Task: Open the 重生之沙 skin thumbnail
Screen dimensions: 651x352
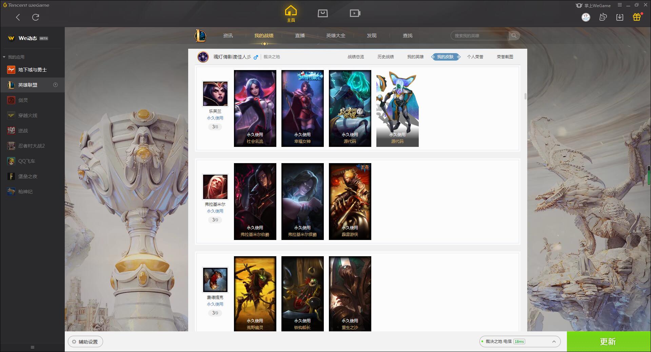Action: [x=350, y=294]
